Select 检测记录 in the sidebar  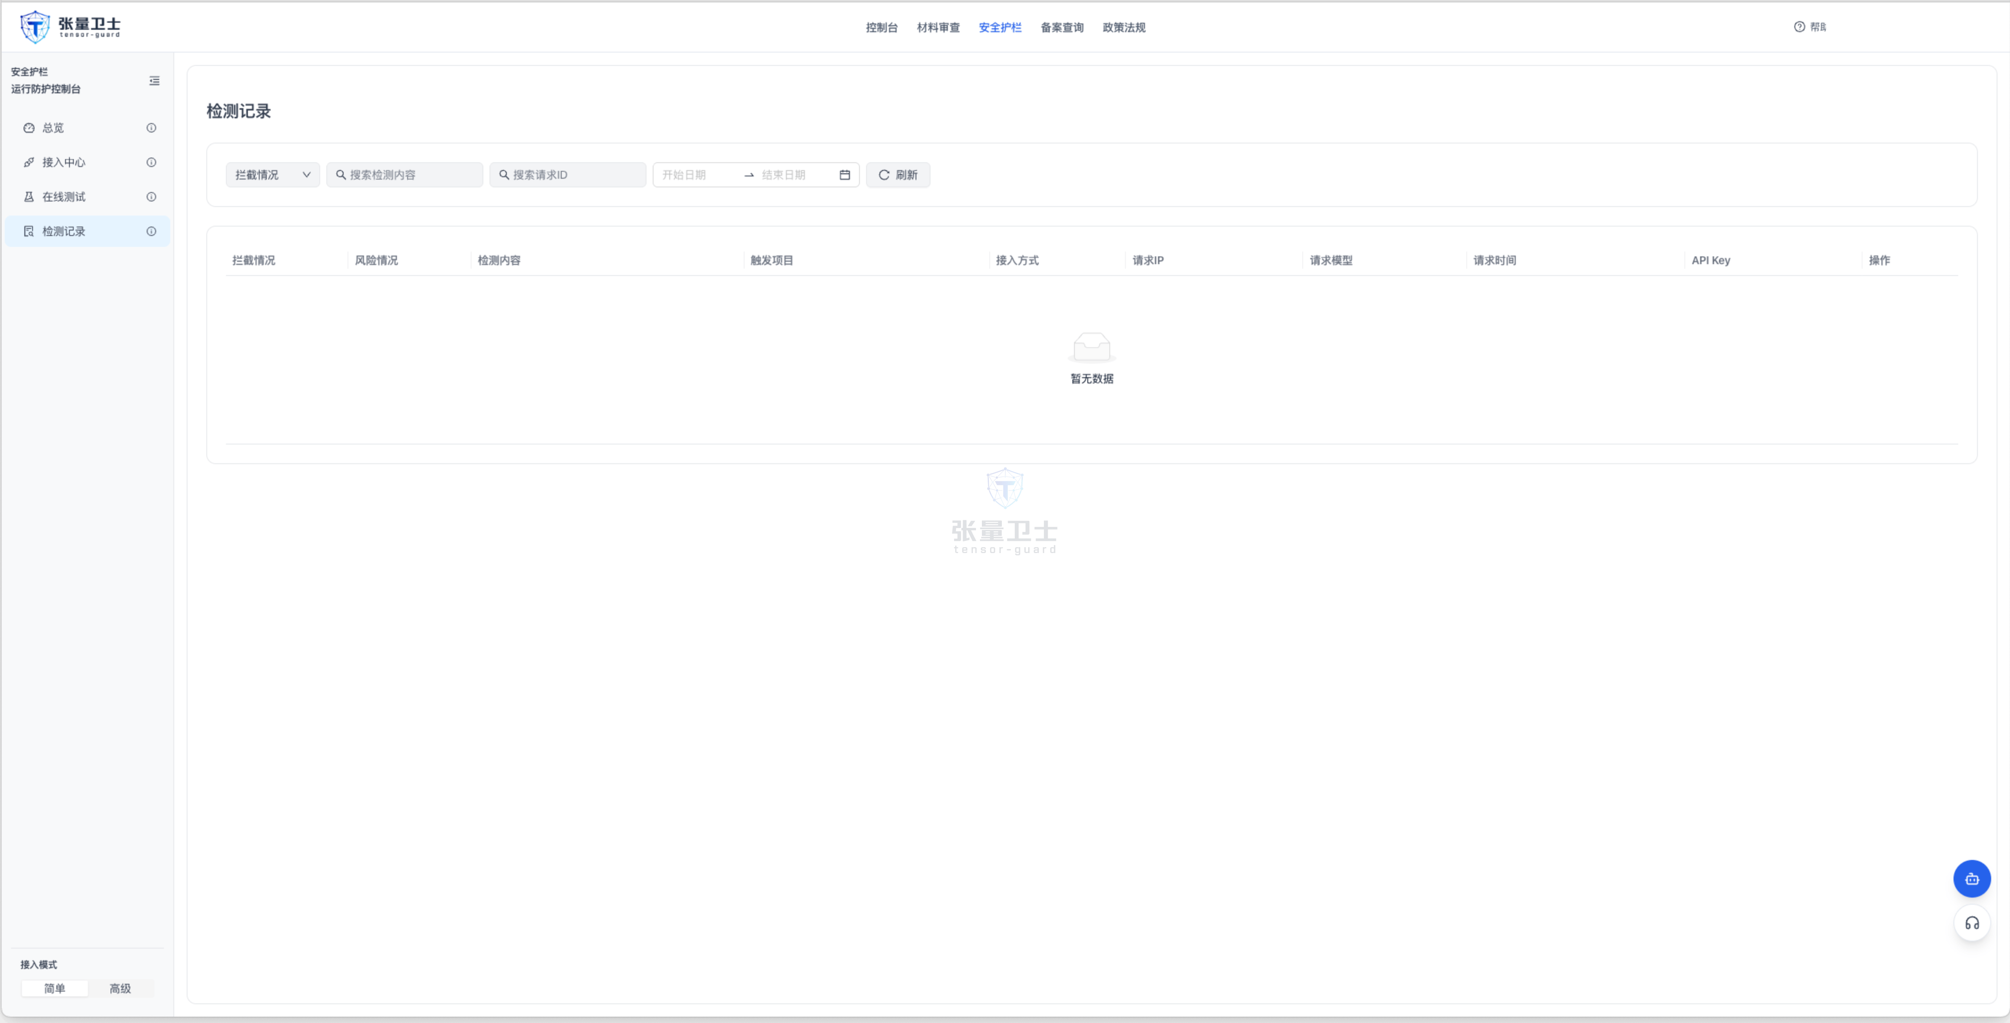click(87, 231)
